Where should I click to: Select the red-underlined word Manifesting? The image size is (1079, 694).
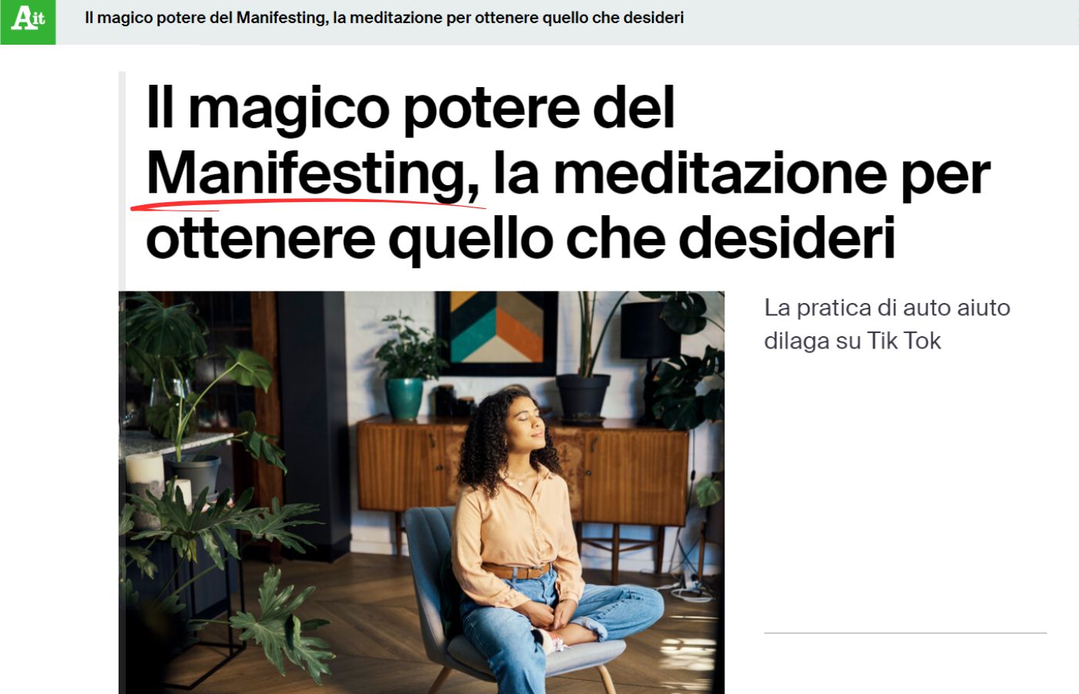(x=312, y=173)
